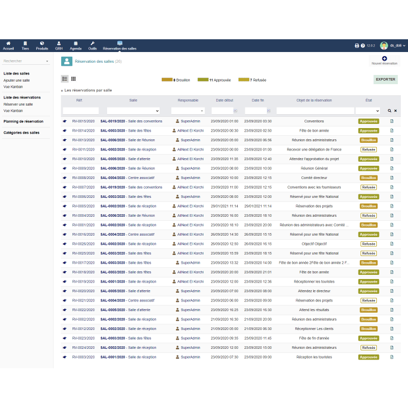Open the help question mark icon
408x408 pixels.
tap(363, 45)
